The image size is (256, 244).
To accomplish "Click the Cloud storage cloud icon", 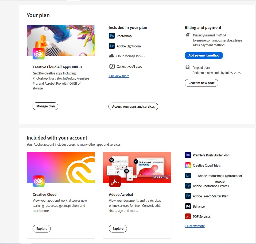I will click(111, 56).
